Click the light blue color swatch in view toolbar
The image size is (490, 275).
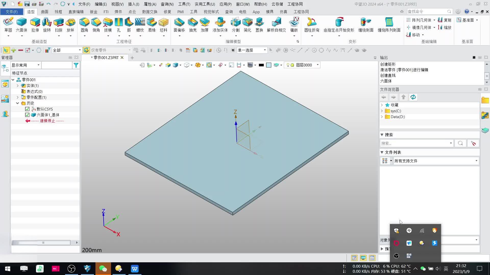pos(269,65)
